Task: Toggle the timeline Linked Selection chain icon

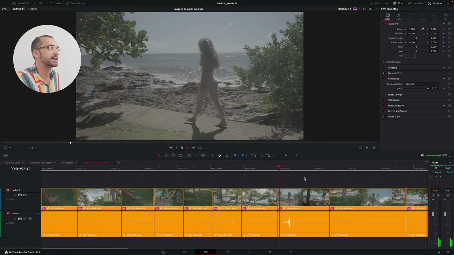Action: [x=220, y=155]
